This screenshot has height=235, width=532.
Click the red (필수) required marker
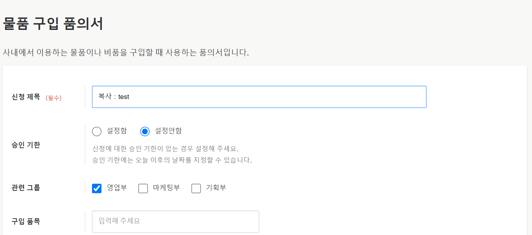(53, 98)
